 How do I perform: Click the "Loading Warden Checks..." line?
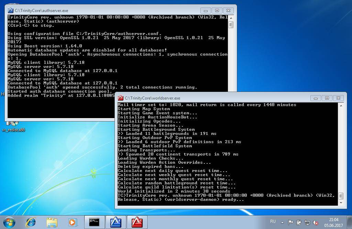pyautogui.click(x=151, y=158)
